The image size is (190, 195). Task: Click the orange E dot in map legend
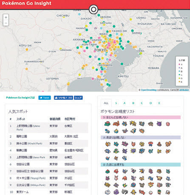tap(179, 81)
